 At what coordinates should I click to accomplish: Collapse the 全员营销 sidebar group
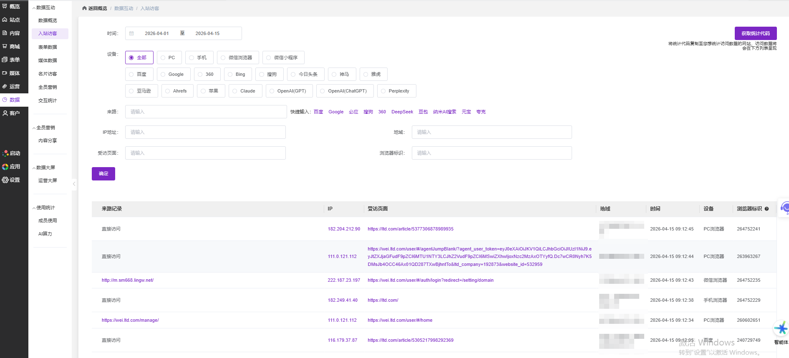point(34,128)
